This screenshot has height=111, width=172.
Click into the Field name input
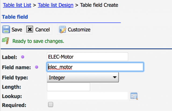(x=95, y=67)
